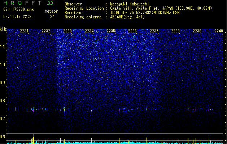The height and width of the screenshot is (144, 227).
Task: Click the HROFFT 1.0.0 title text
Action: click(x=28, y=3)
